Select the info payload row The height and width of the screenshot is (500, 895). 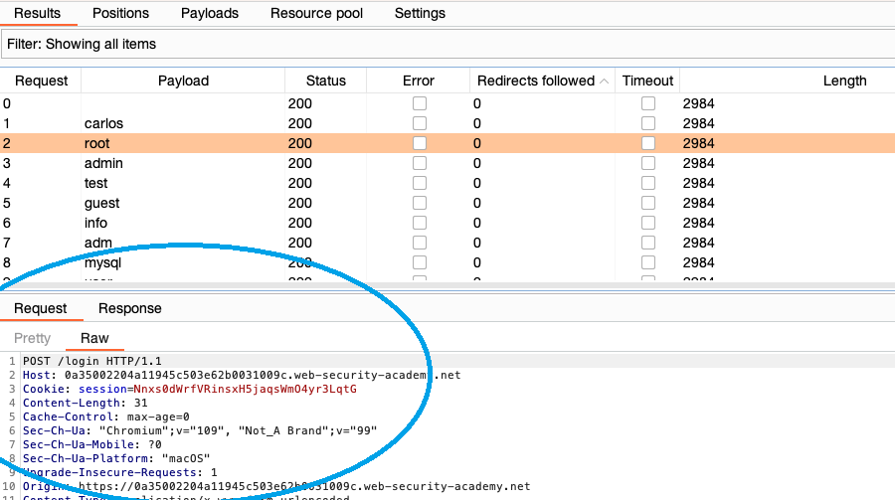447,223
